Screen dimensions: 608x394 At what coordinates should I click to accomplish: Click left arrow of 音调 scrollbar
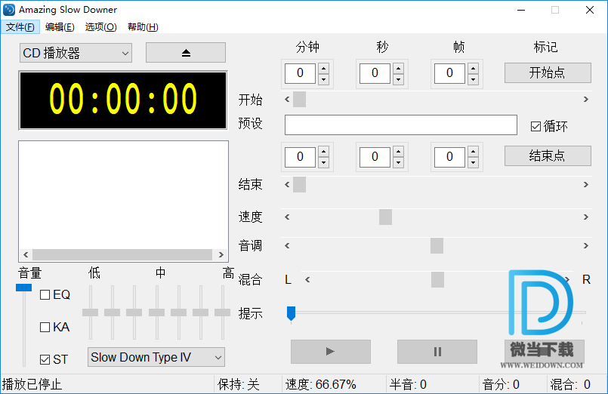coord(287,245)
